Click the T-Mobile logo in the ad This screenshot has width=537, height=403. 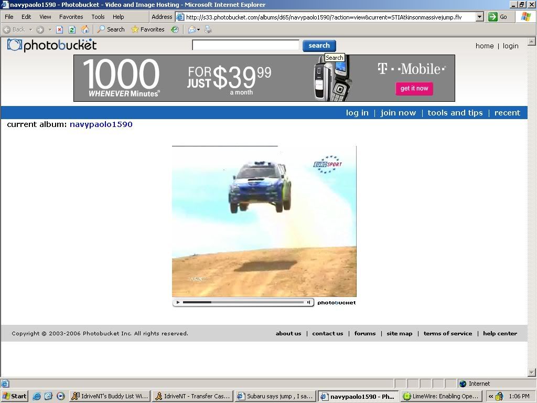411,69
